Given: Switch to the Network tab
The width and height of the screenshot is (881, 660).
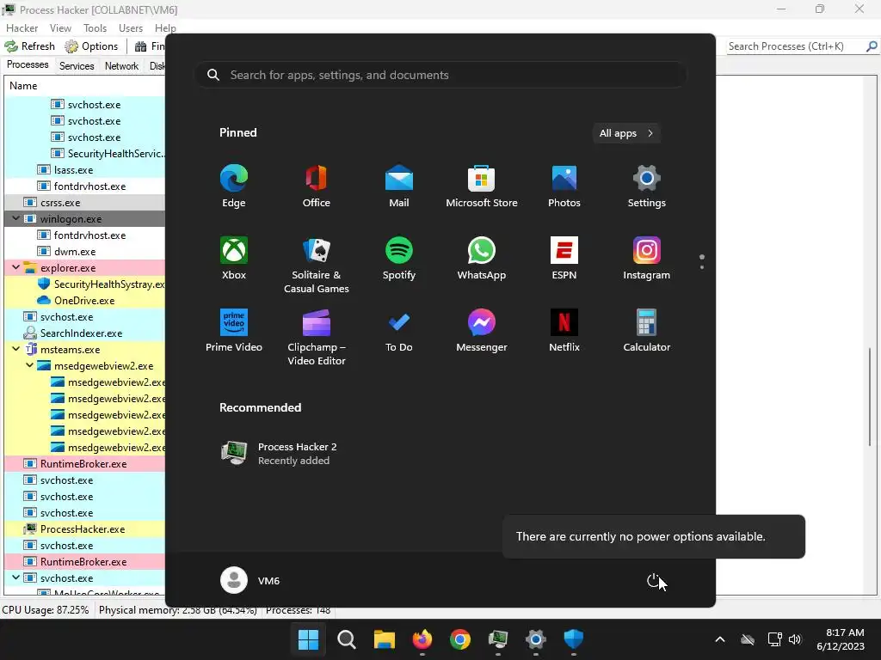Looking at the screenshot, I should 121,65.
